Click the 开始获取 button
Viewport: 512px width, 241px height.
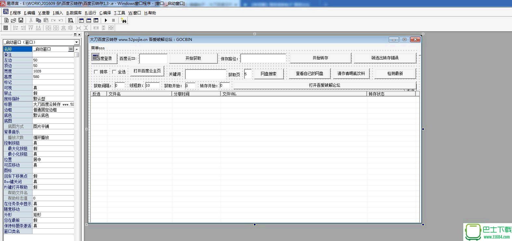pos(193,58)
